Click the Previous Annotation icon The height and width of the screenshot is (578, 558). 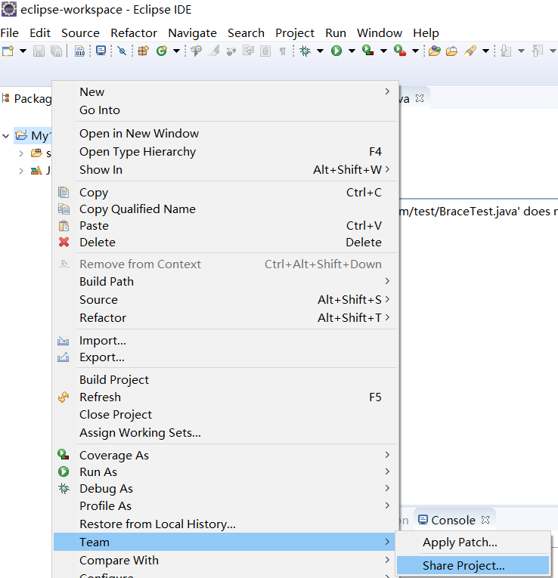(x=538, y=51)
